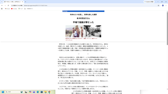Go forward to next page

(x=5, y=5)
